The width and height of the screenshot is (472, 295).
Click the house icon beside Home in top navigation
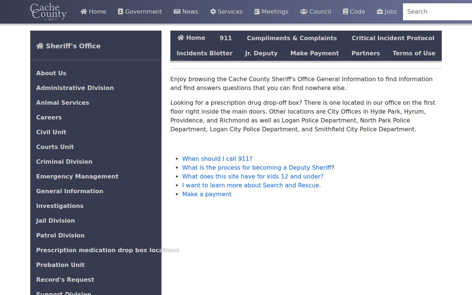click(84, 11)
